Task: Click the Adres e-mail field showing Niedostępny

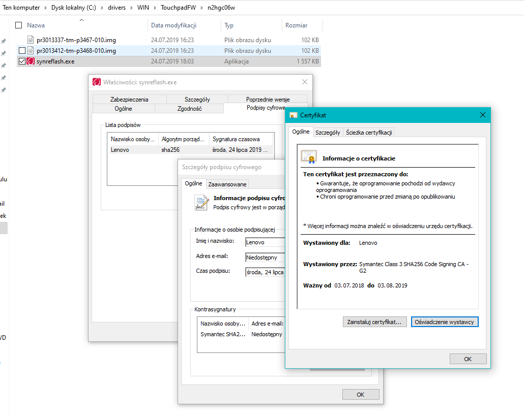Action: coord(266,257)
